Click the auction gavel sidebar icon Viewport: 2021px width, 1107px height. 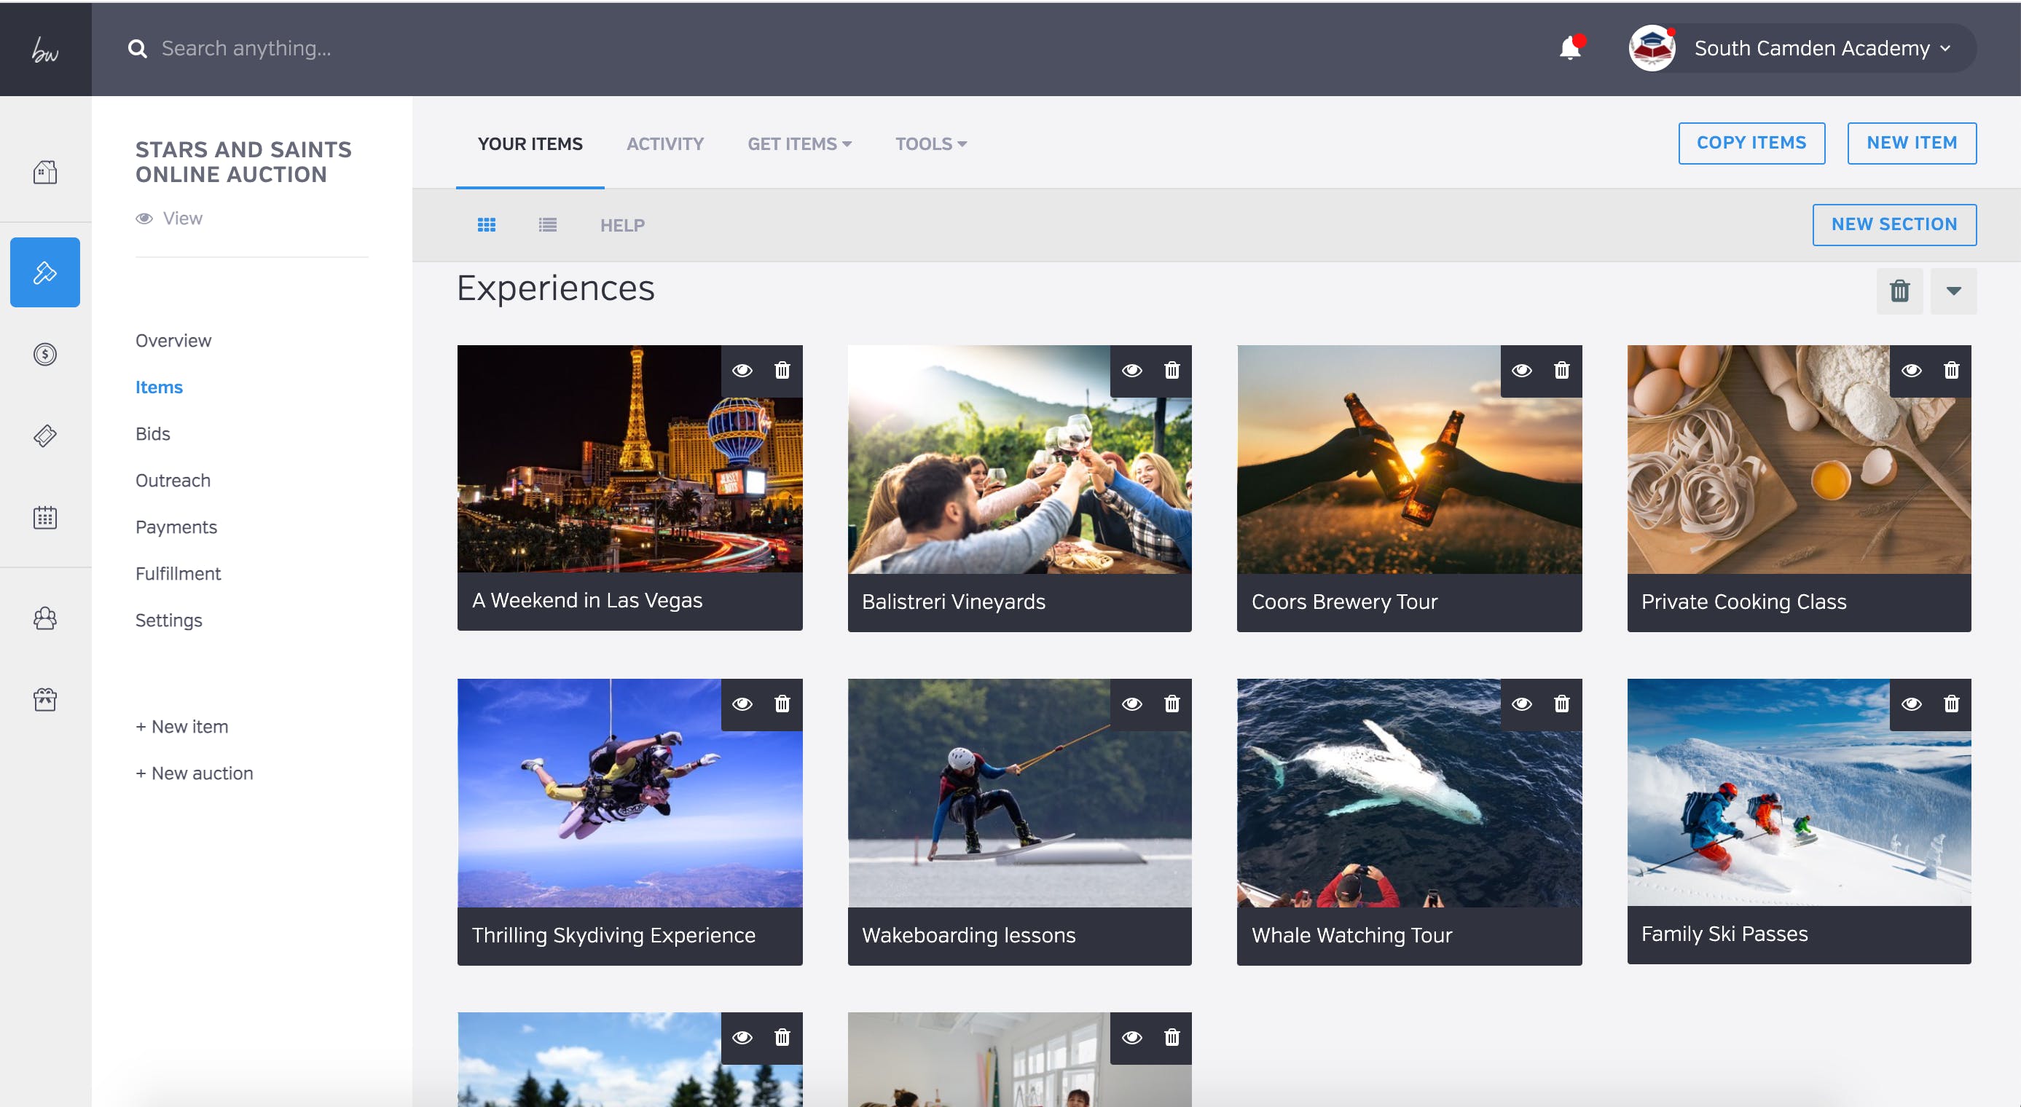click(x=44, y=272)
